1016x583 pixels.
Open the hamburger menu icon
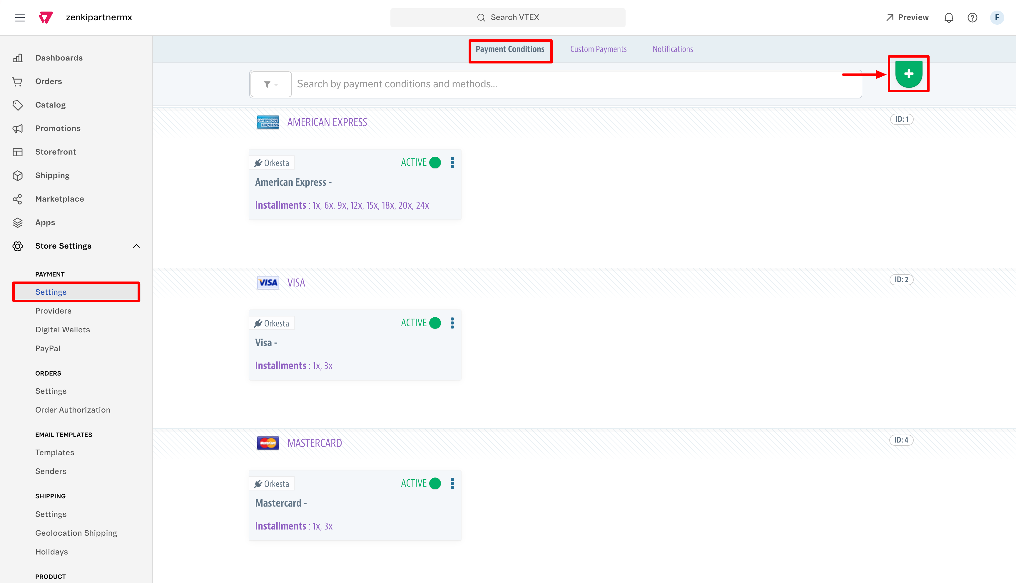(20, 18)
